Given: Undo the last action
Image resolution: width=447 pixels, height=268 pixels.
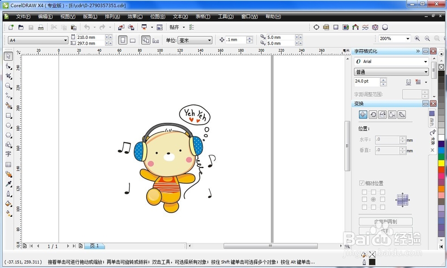Looking at the screenshot, I should [x=87, y=27].
